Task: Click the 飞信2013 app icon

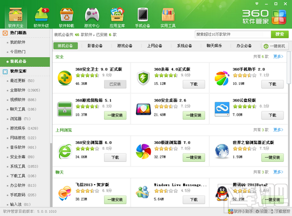Action: [x=65, y=193]
